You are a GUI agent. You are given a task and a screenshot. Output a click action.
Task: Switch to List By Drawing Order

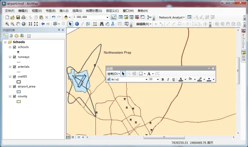coord(6,36)
